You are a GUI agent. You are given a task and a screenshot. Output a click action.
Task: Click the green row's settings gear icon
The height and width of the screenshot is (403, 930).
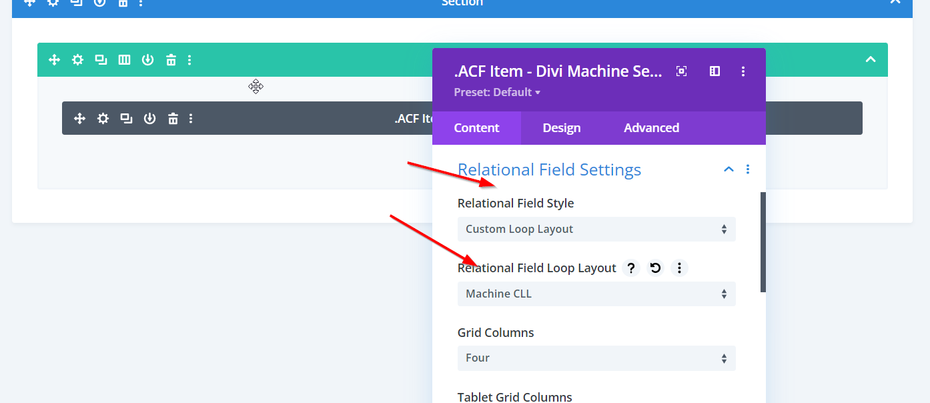[x=78, y=60]
